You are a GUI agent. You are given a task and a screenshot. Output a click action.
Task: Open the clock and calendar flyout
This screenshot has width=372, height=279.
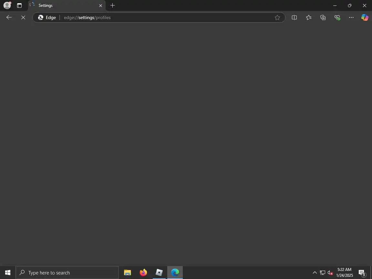[x=345, y=273]
